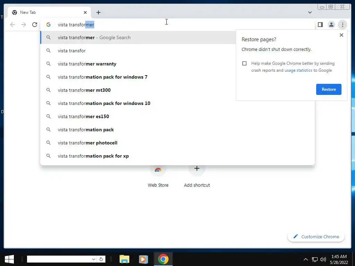The image size is (355, 266).
Task: Open the tab search chevron
Action: [310, 12]
